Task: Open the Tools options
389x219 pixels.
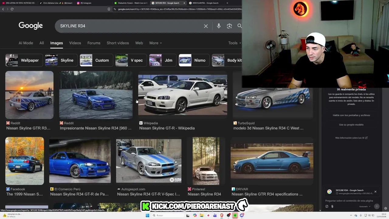Action: [234, 43]
